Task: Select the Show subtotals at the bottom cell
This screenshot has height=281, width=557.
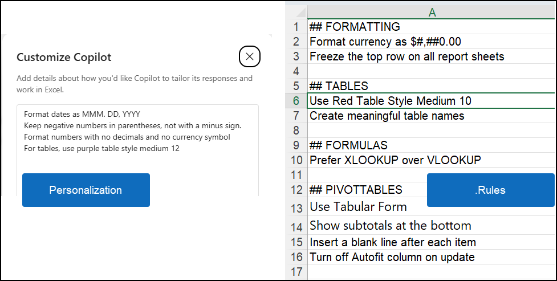Action: tap(432, 225)
